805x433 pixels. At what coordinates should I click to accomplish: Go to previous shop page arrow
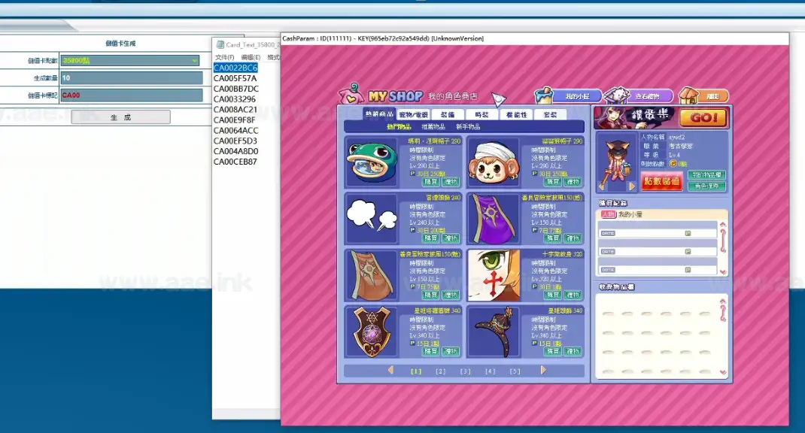(x=390, y=370)
